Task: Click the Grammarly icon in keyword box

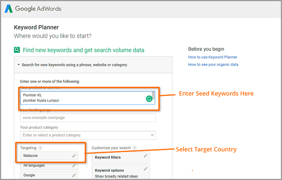Action: click(149, 98)
